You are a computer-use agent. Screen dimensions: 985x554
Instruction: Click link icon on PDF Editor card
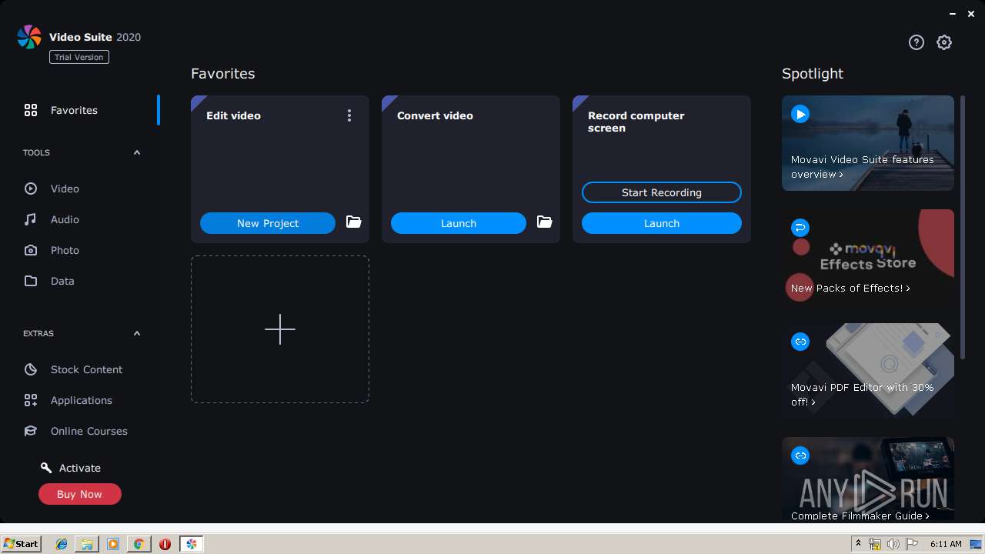(x=800, y=342)
